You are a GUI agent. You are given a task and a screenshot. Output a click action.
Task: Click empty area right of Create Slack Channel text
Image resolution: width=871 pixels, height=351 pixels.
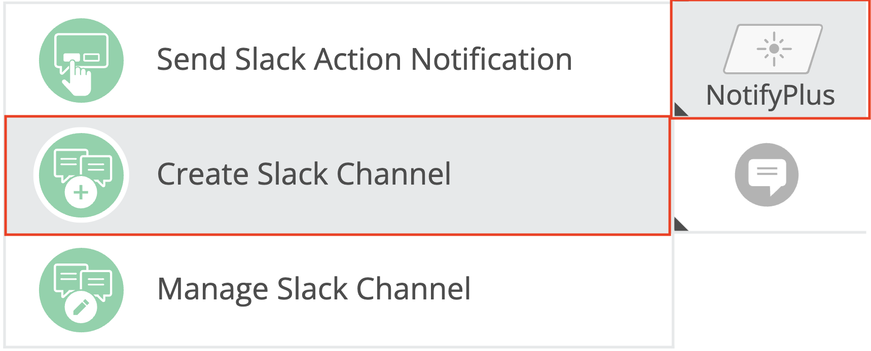click(558, 174)
